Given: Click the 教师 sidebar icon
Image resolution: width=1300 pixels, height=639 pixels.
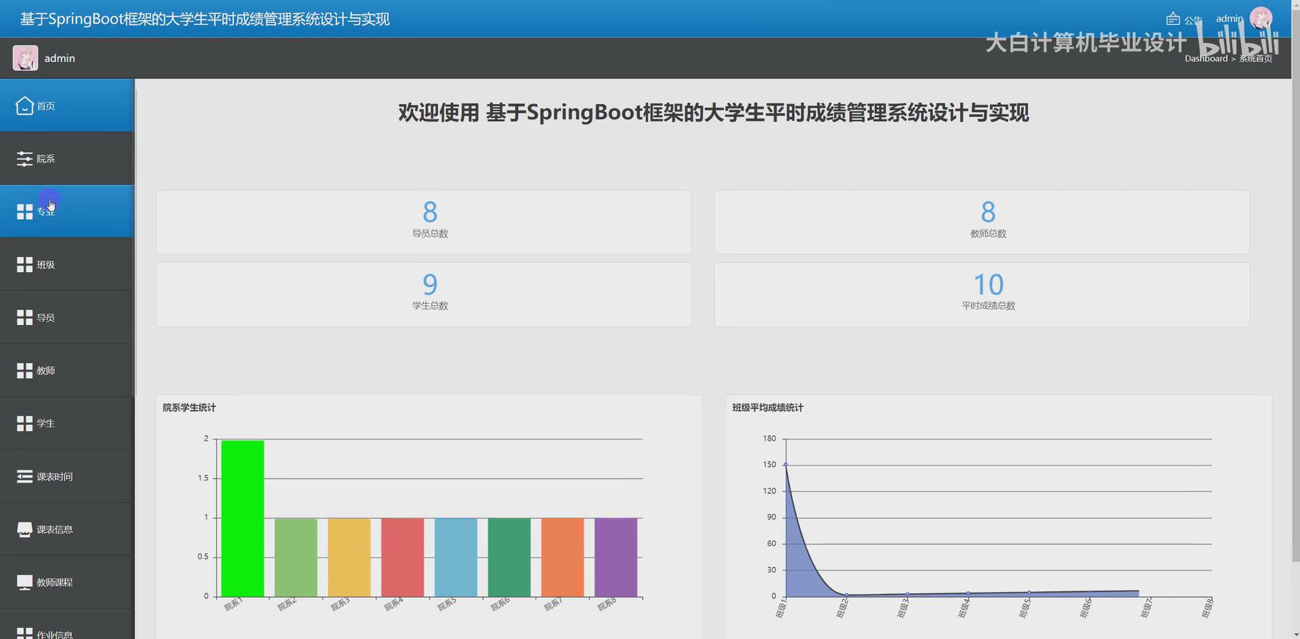Looking at the screenshot, I should pos(24,370).
